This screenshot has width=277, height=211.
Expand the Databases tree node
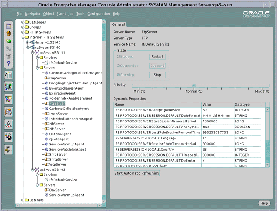pyautogui.click(x=23, y=22)
